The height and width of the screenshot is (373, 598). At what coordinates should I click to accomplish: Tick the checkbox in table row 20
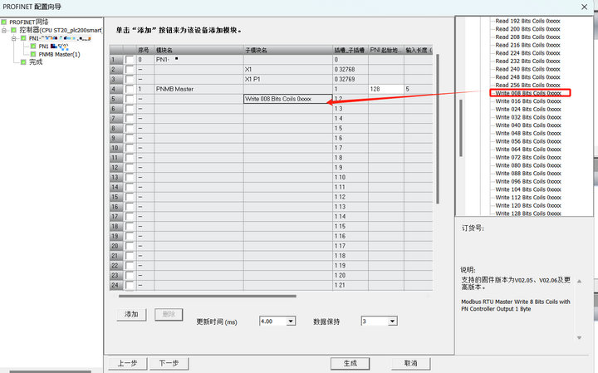(x=130, y=246)
